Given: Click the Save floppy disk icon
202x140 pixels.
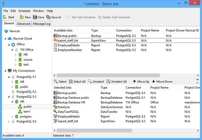Looking at the screenshot, I should [x=35, y=17].
